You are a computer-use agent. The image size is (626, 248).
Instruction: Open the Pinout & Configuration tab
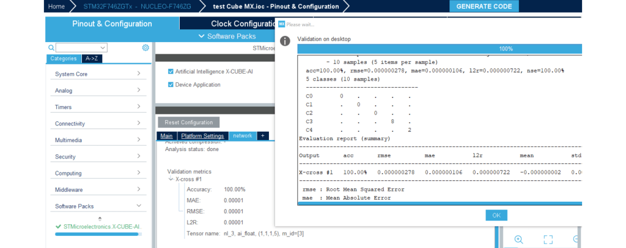[x=112, y=24]
